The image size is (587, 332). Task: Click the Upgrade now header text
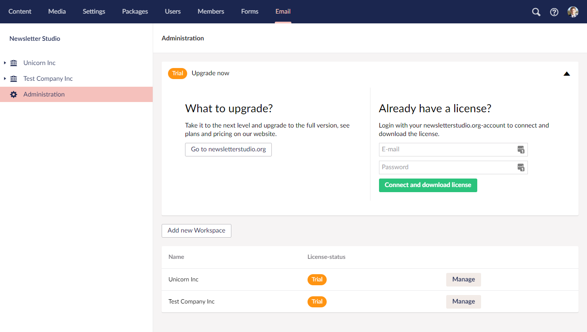pyautogui.click(x=211, y=73)
